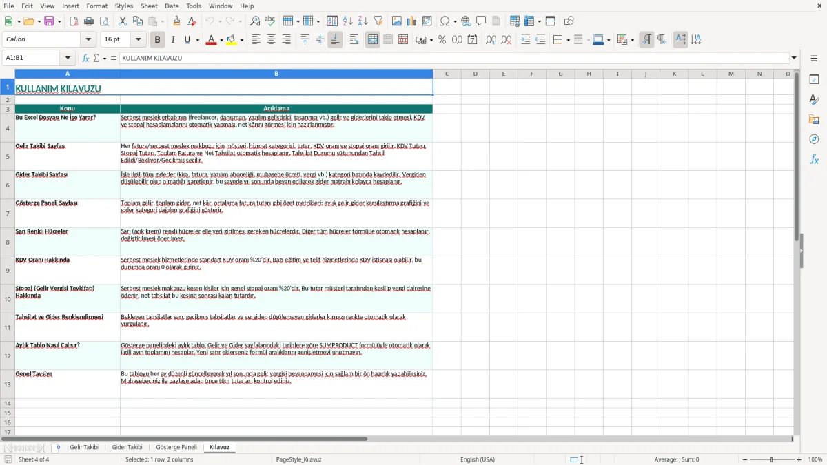Select the KULLANIM KILAVUZU title cell
827x465 pixels.
pyautogui.click(x=224, y=87)
